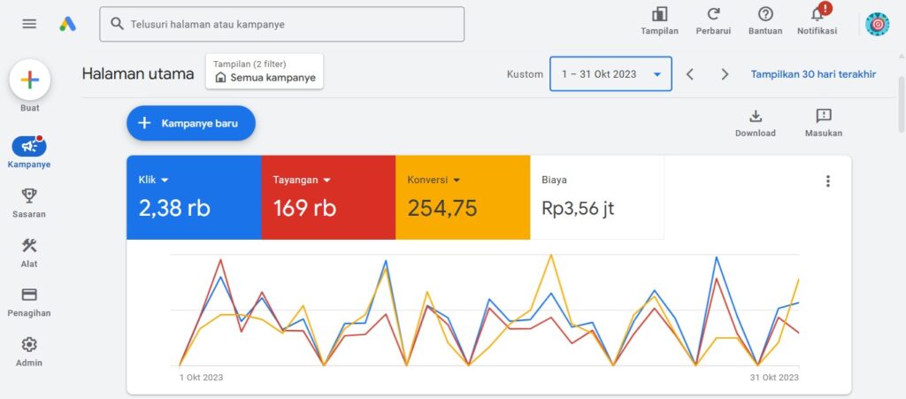Open the Penagihan sidebar section
Screen dimensions: 906x399
point(29,302)
